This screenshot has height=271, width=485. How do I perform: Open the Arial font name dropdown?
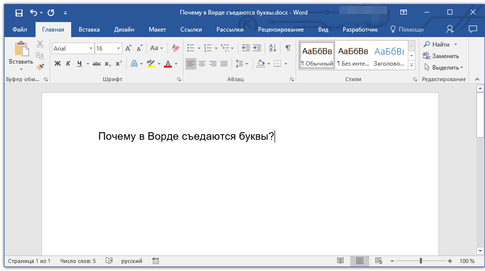click(x=91, y=49)
